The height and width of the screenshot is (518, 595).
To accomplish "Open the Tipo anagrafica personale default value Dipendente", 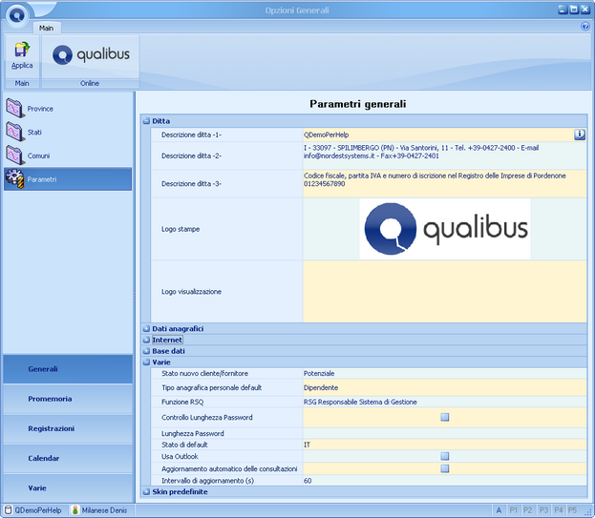I will point(444,387).
